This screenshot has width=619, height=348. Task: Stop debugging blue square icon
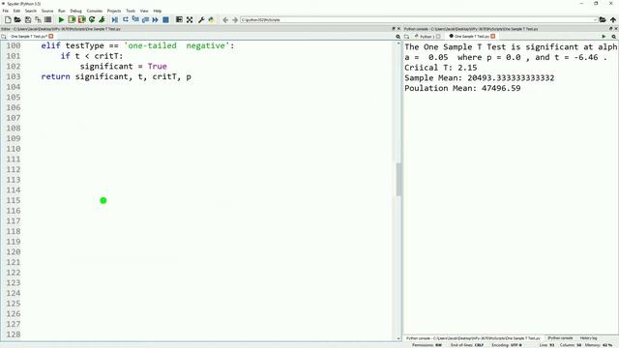(x=165, y=19)
